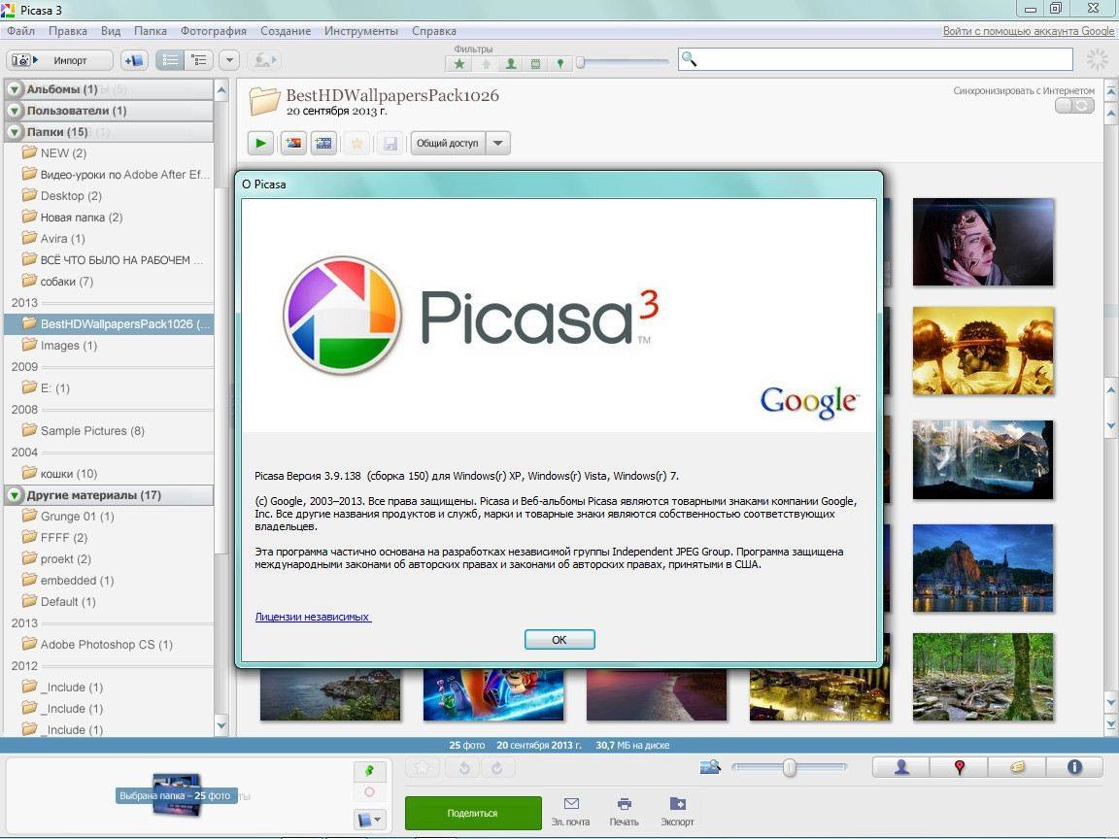The height and width of the screenshot is (839, 1119).
Task: Toggle Sync with Internet switch
Action: pyautogui.click(x=1074, y=106)
